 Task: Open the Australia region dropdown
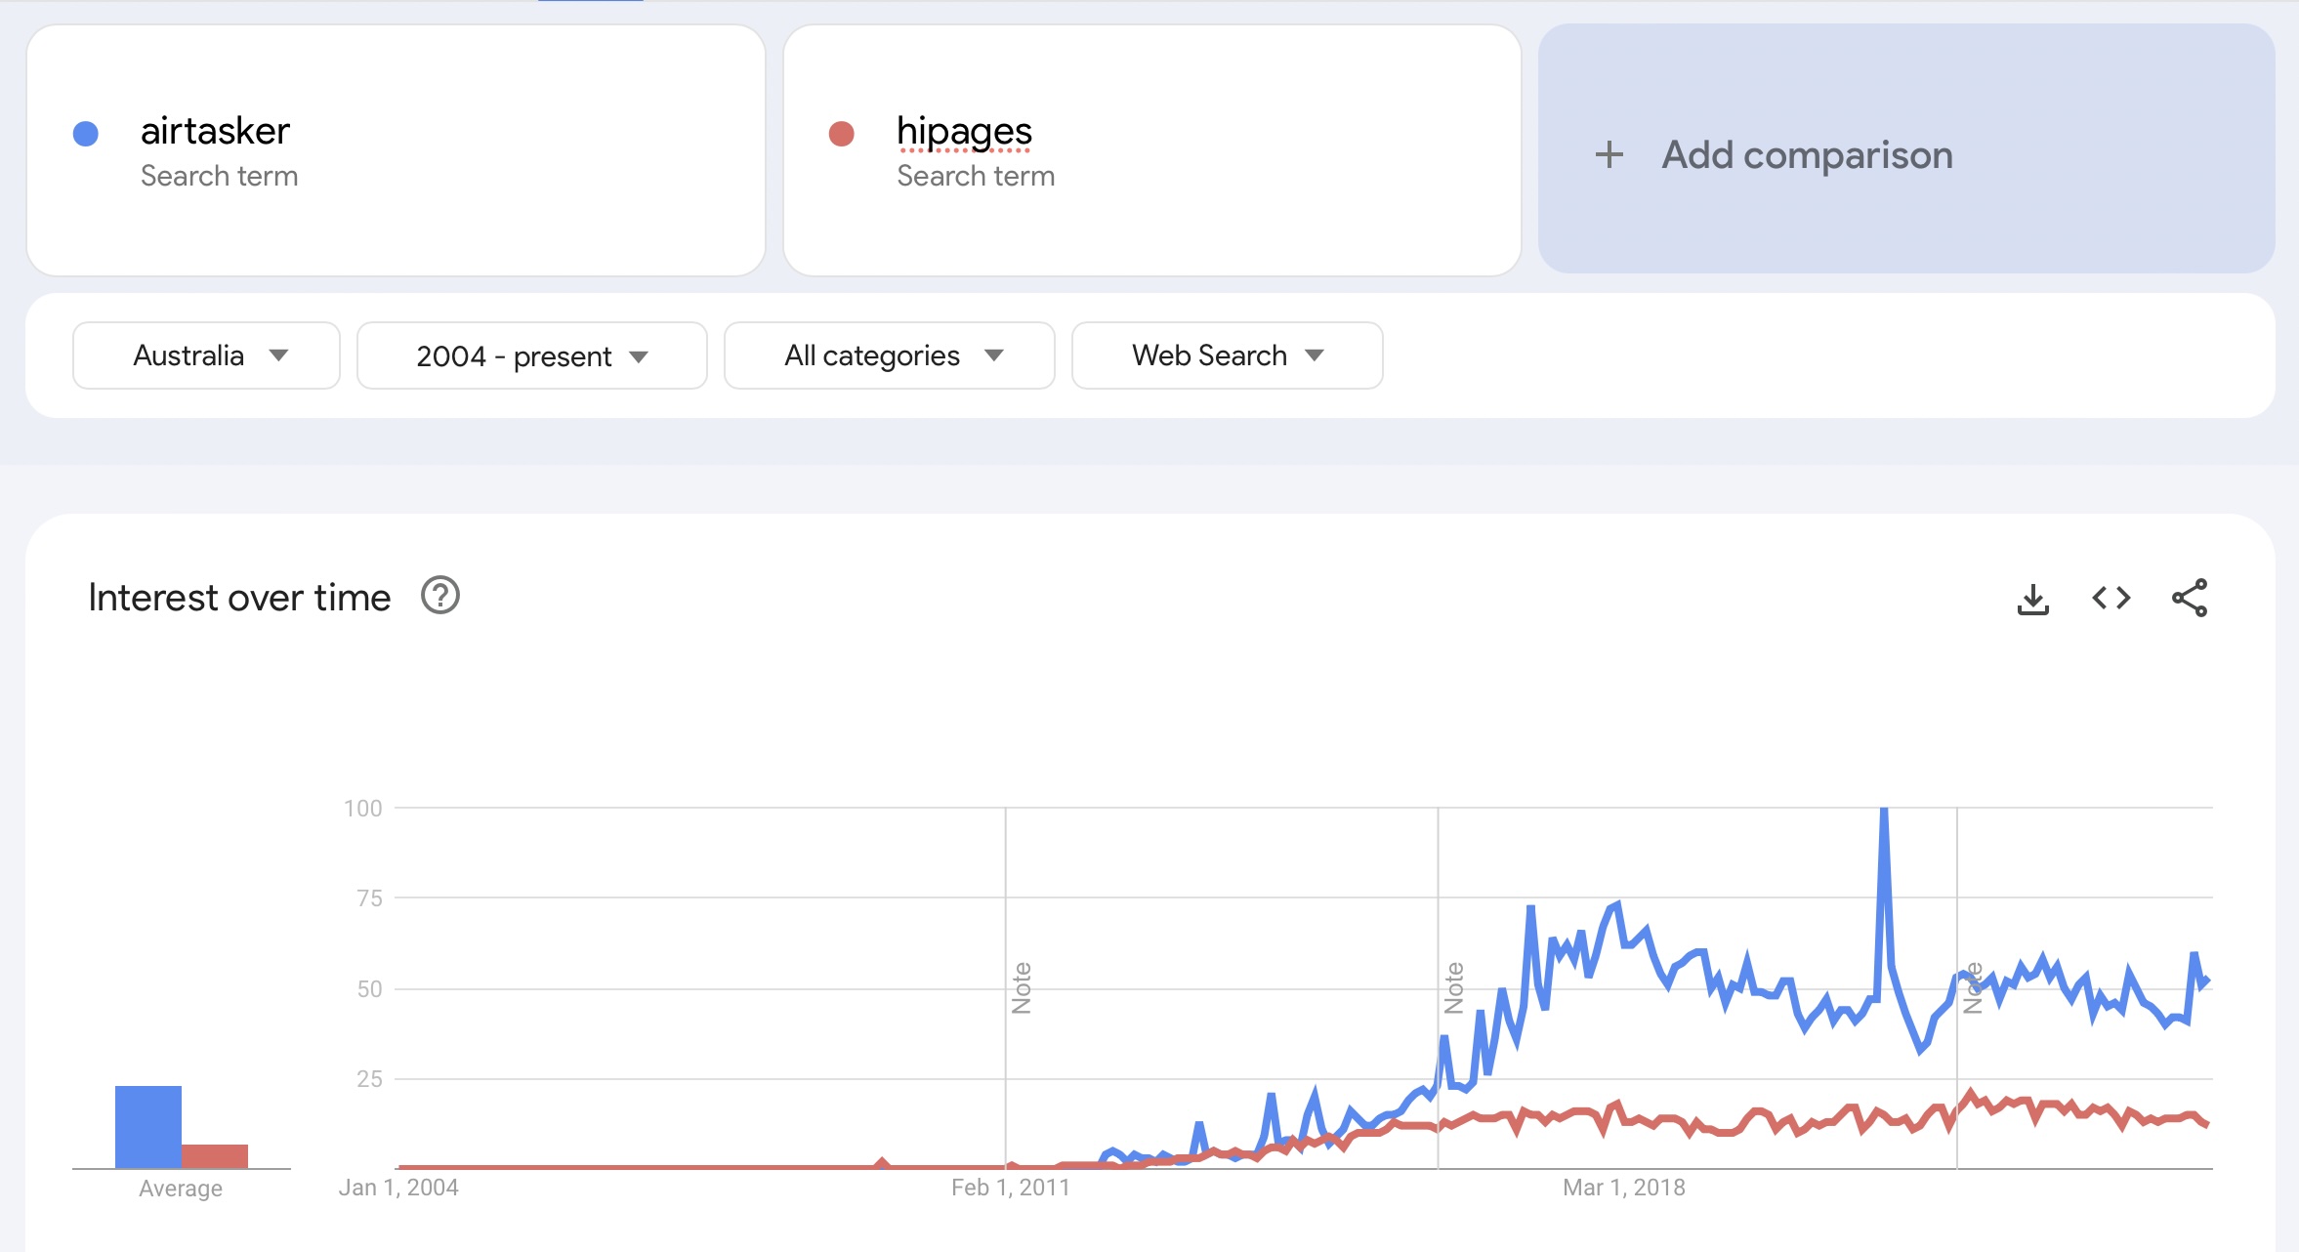[206, 355]
